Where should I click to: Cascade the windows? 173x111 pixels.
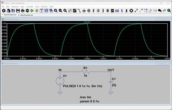pos(51,11)
